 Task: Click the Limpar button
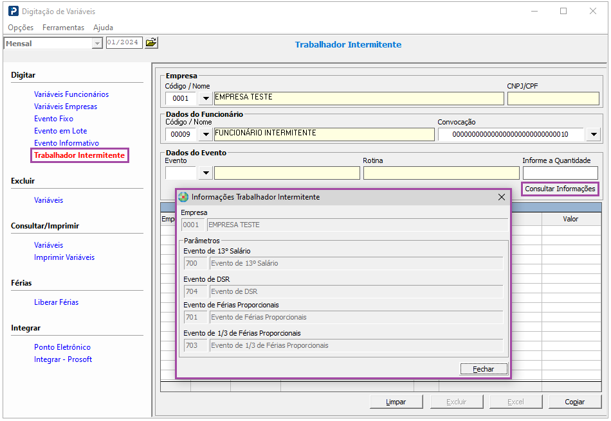(396, 402)
